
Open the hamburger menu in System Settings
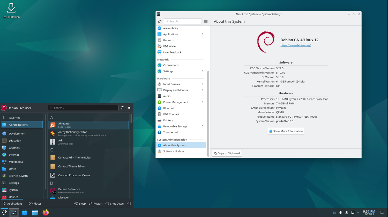point(206,21)
